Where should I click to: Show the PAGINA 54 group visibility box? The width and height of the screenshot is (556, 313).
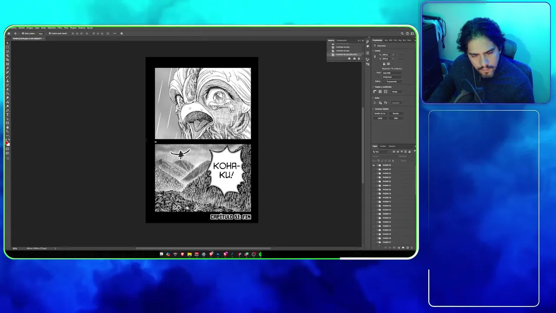tap(374, 173)
